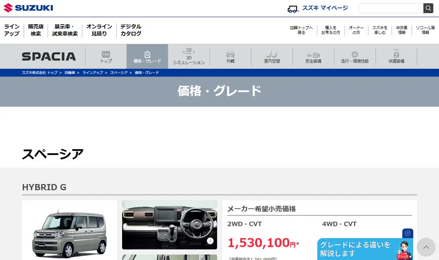Open オンライン見積り menu item
The image size is (439, 260).
pyautogui.click(x=99, y=30)
